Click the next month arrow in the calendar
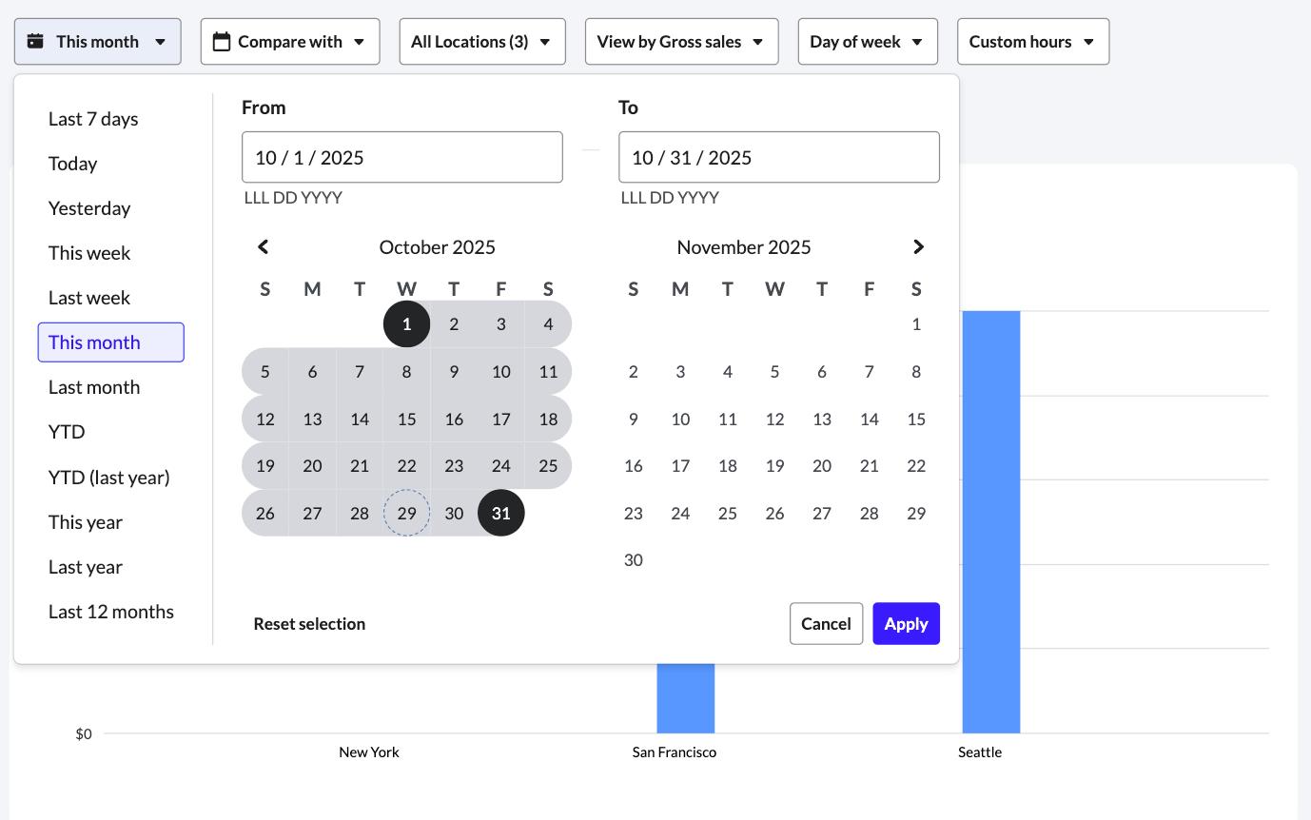1311x820 pixels. tap(918, 246)
